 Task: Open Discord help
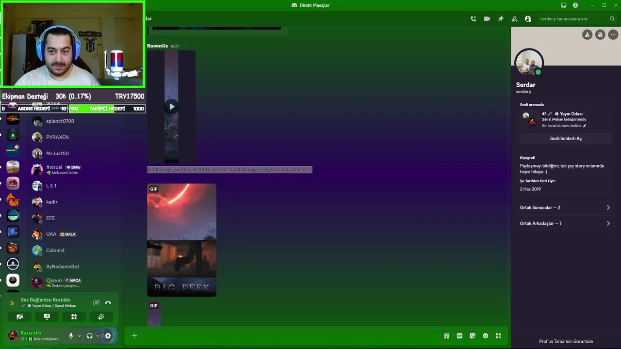(x=575, y=5)
